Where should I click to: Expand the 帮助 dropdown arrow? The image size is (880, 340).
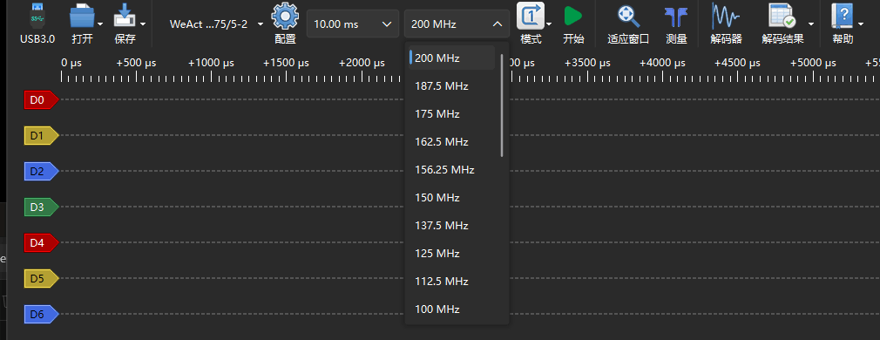tap(861, 24)
